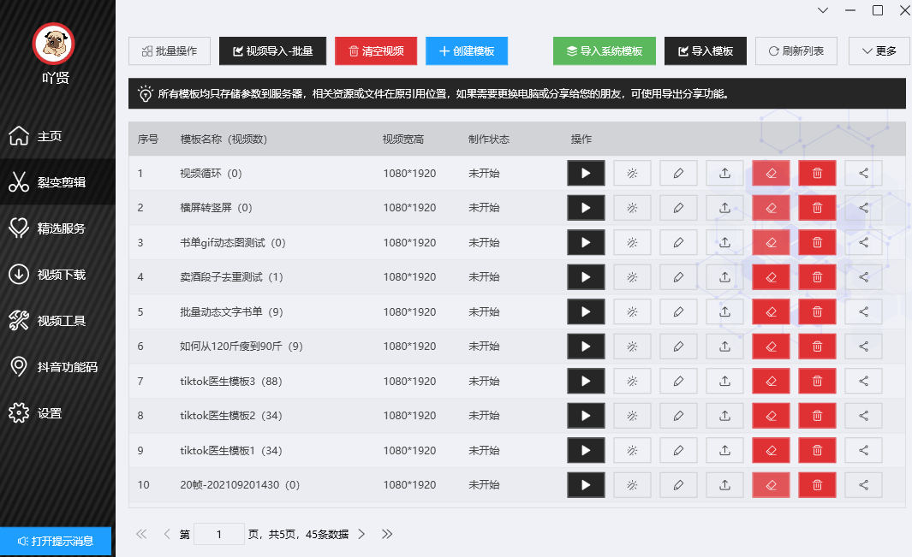Select the template name 视频循环 (0)

coord(211,174)
